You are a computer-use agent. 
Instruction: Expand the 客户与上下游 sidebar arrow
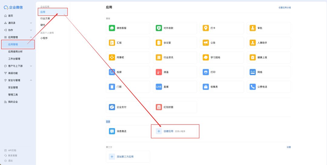(x=31, y=66)
